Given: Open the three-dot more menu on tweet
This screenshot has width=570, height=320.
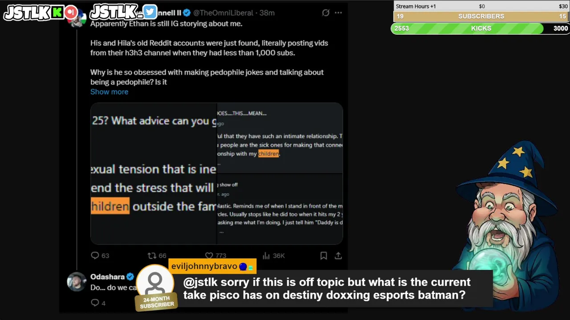Looking at the screenshot, I should 338,13.
